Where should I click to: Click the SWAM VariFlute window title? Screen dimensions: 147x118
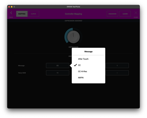pos(73,7)
